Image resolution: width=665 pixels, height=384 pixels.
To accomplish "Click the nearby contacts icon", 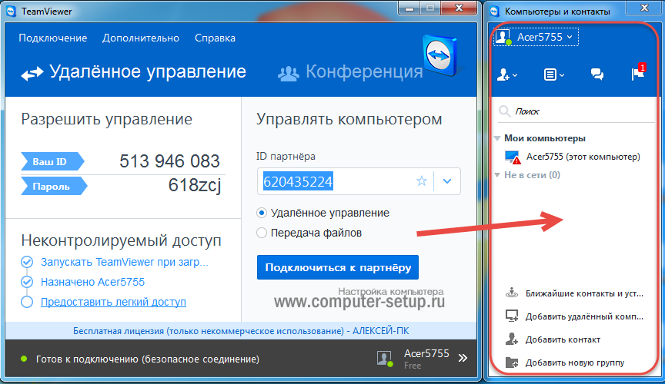I will coord(512,293).
